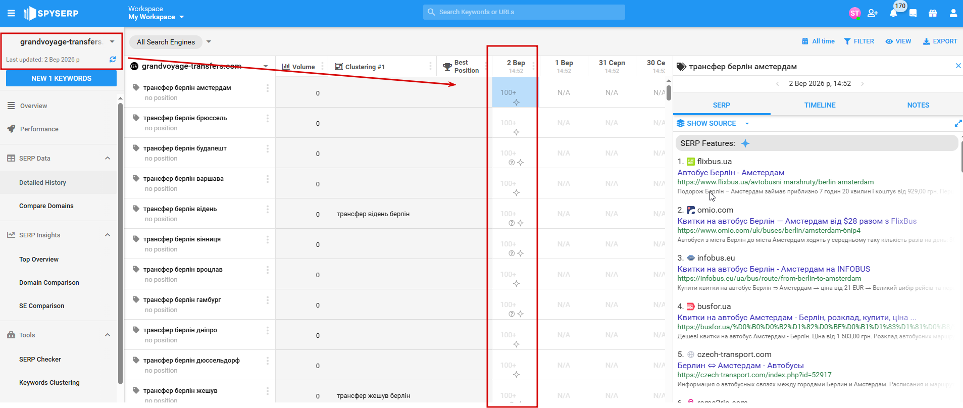This screenshot has width=963, height=408.
Task: Click the gift box icon
Action: click(933, 13)
